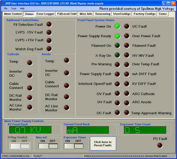
Task: Click the Interlock Open/Fault indicator LED
Action: [117, 84]
